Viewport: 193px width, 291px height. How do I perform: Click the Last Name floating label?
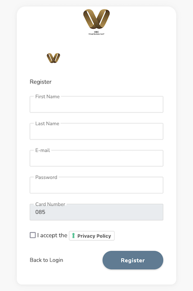[47, 123]
